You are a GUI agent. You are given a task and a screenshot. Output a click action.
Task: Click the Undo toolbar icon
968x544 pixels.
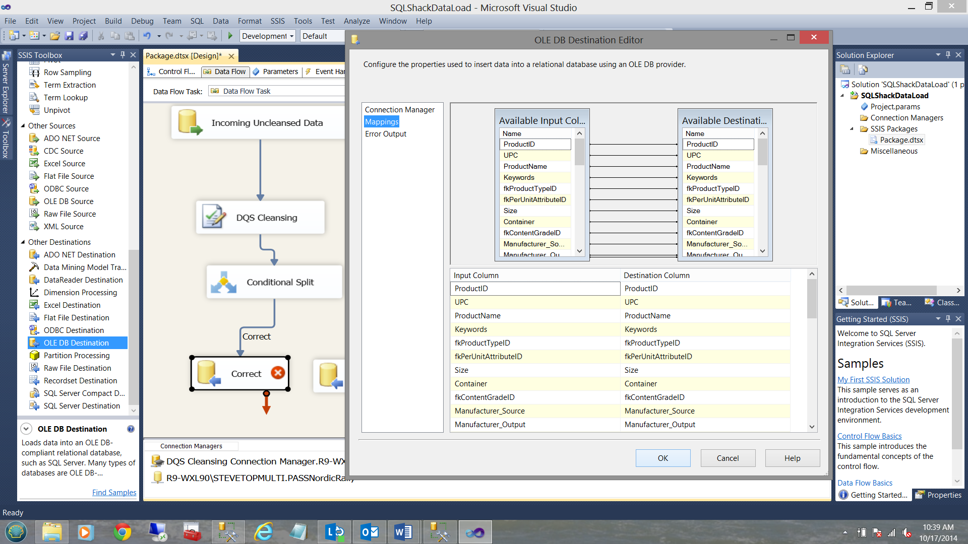[147, 36]
